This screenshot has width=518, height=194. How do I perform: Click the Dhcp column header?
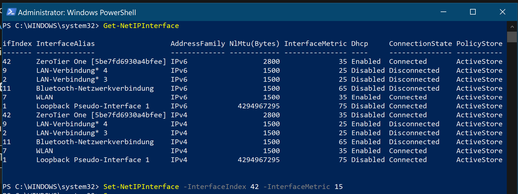(x=360, y=44)
